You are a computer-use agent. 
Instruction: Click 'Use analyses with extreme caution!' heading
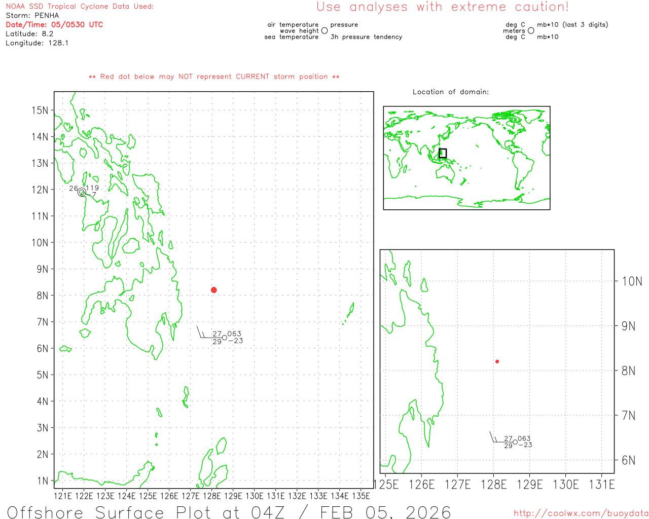pyautogui.click(x=442, y=7)
